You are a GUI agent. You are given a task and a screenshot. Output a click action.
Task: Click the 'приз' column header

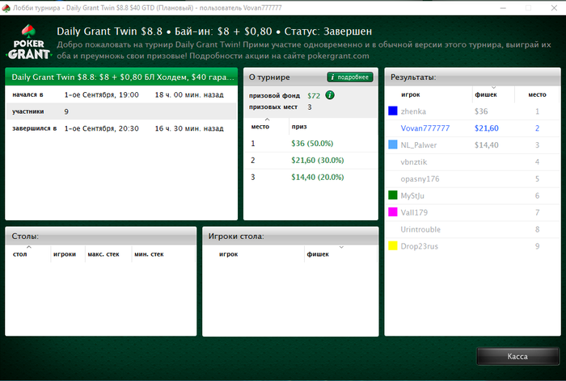(x=299, y=127)
